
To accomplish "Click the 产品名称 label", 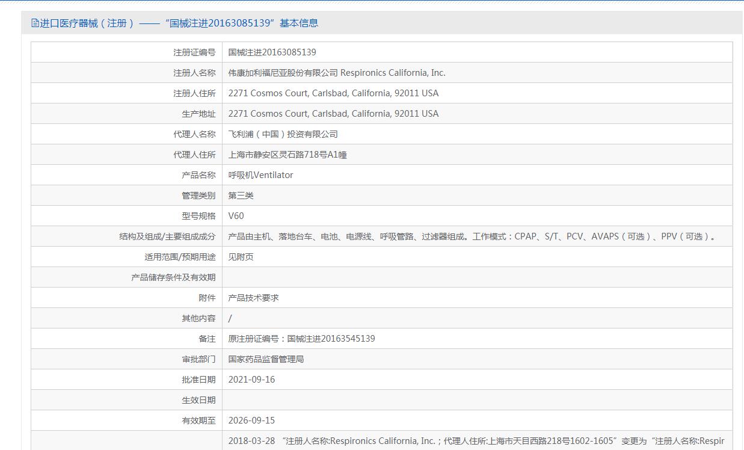I will click(198, 175).
